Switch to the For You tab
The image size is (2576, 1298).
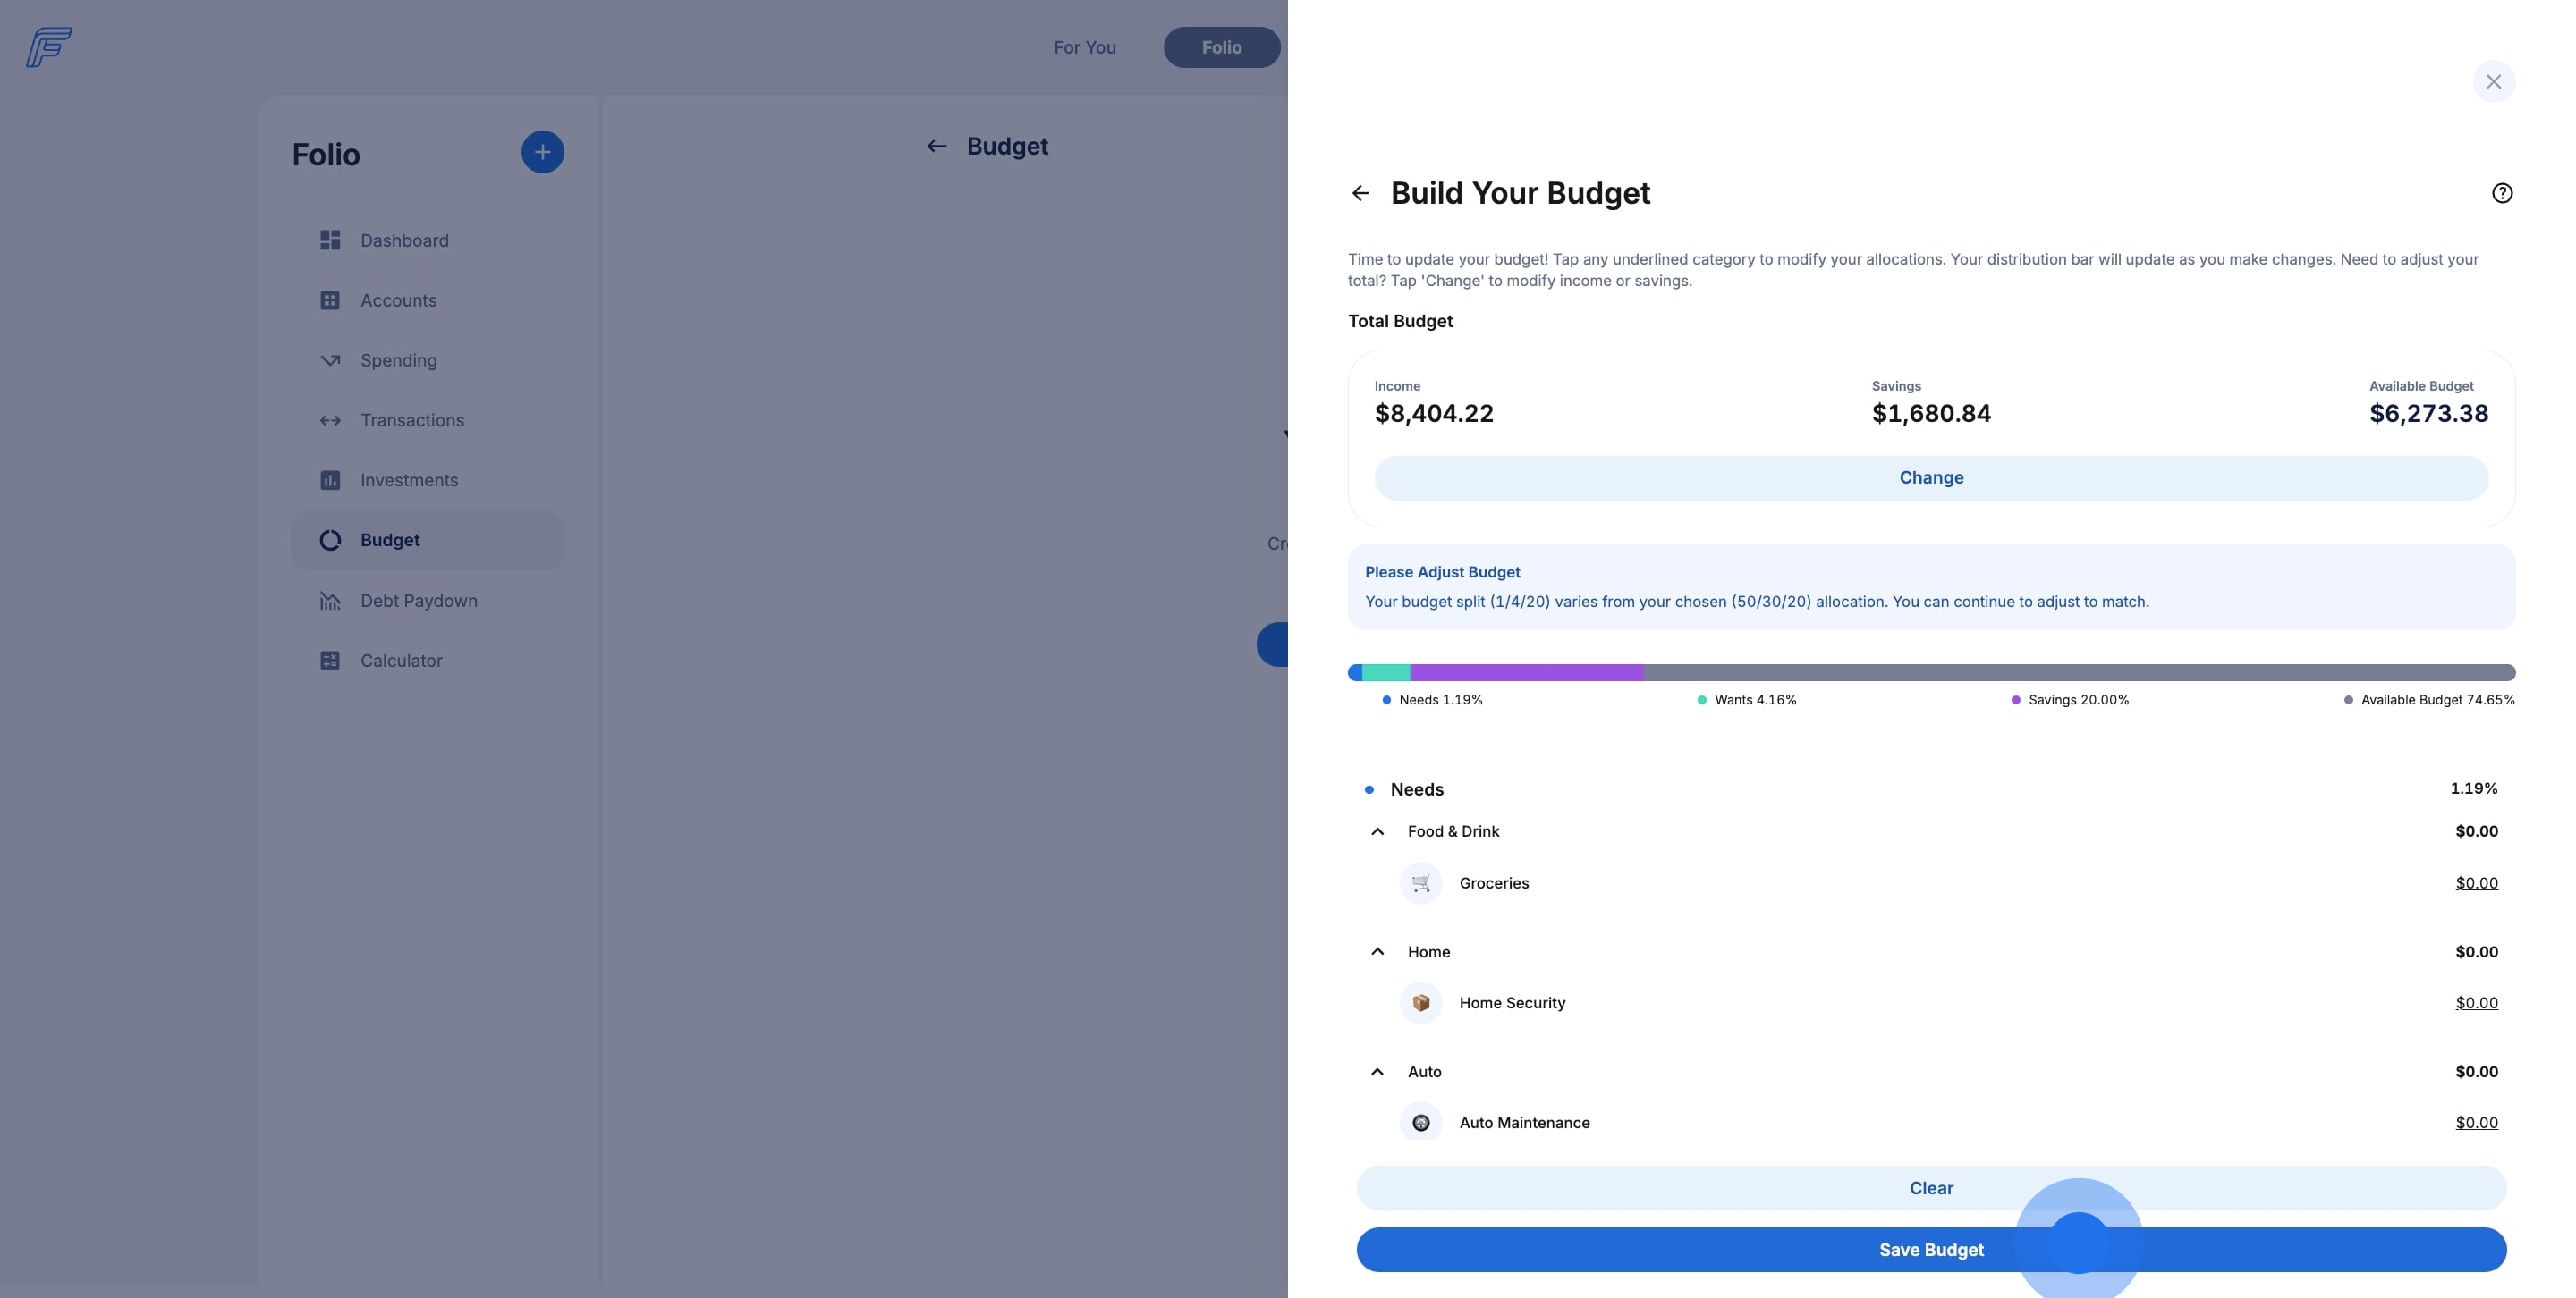coord(1084,47)
